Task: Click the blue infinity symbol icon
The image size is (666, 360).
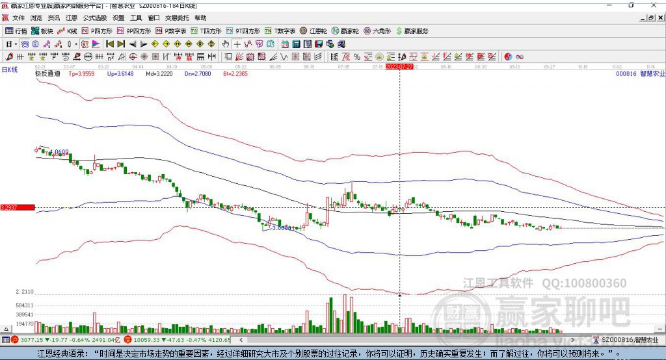Action: (520, 57)
